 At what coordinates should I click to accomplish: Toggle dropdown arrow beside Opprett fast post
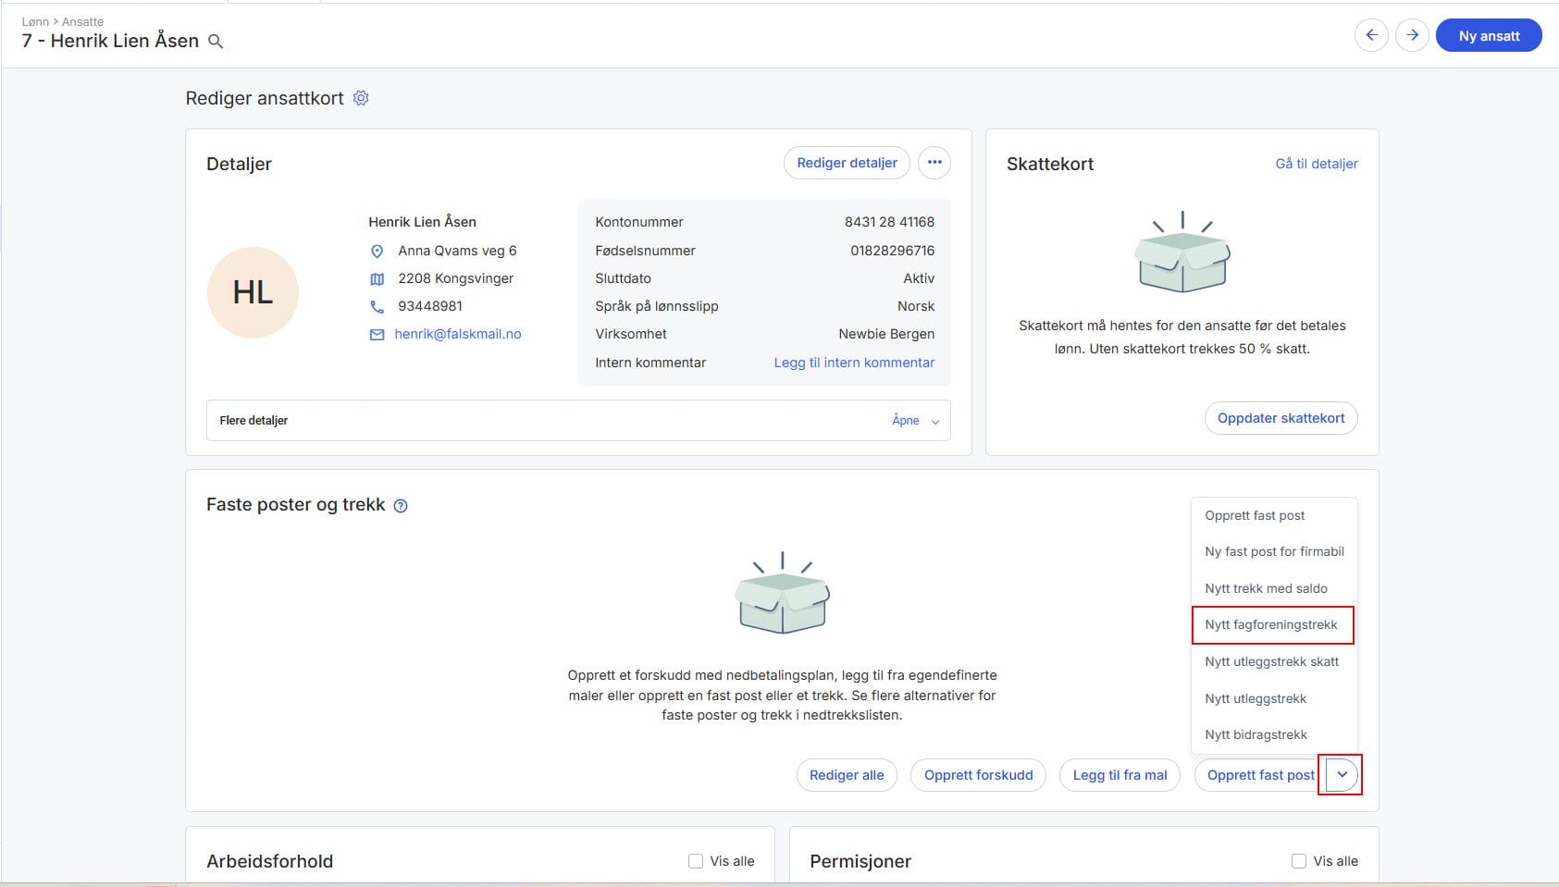coord(1342,775)
